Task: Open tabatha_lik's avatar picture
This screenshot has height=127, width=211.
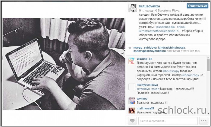Action: (132, 61)
